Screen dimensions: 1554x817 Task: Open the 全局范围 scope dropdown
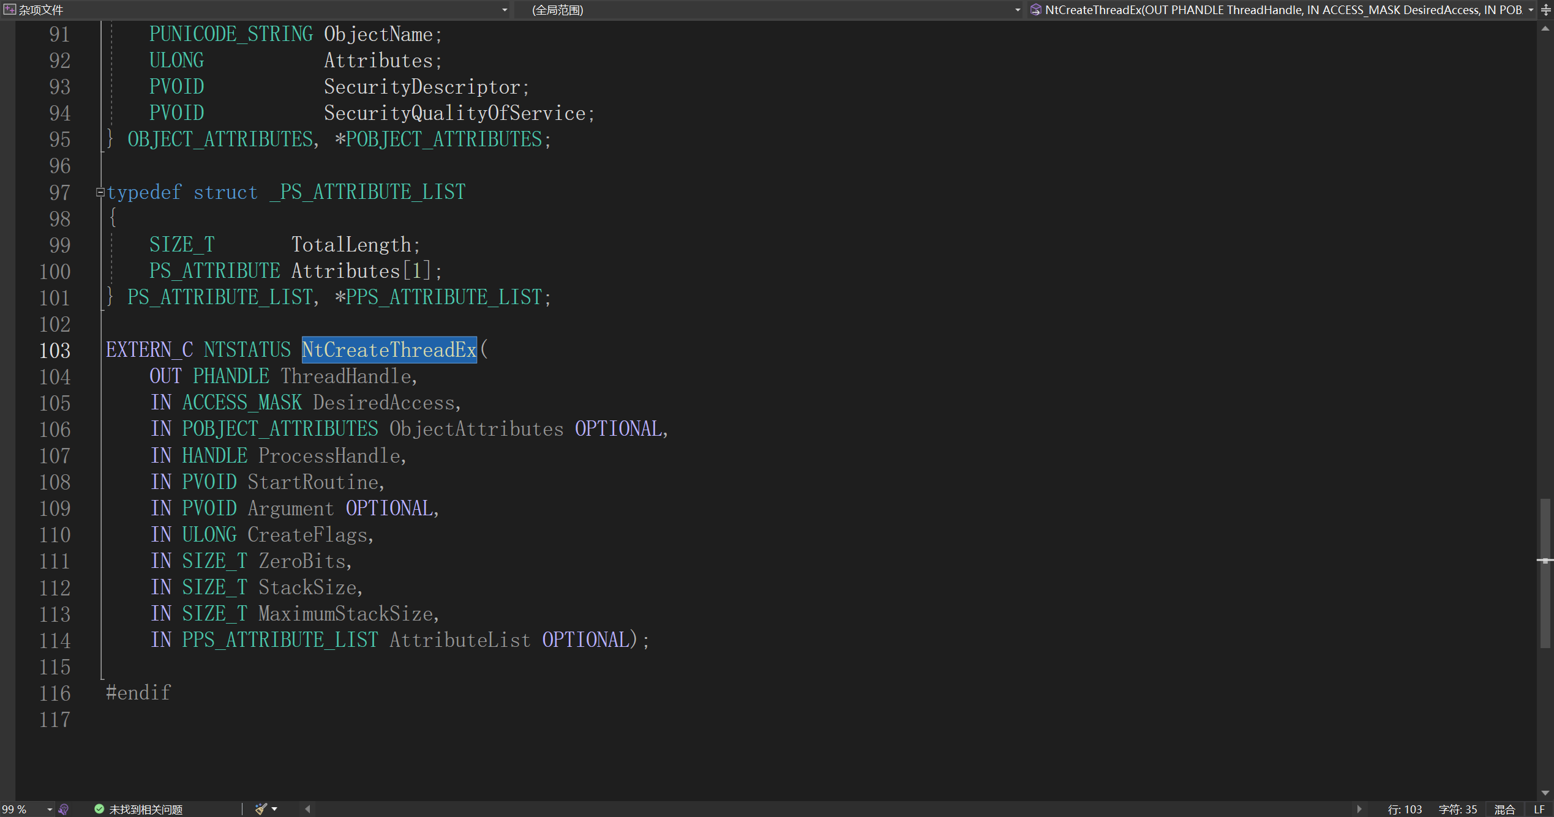click(1017, 10)
